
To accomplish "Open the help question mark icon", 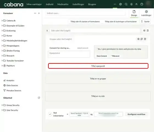I will (x=142, y=4).
